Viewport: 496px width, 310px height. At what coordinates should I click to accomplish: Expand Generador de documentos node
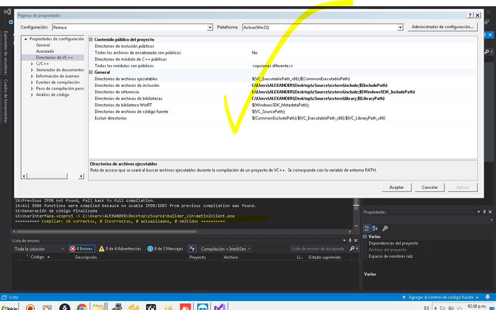tap(33, 70)
